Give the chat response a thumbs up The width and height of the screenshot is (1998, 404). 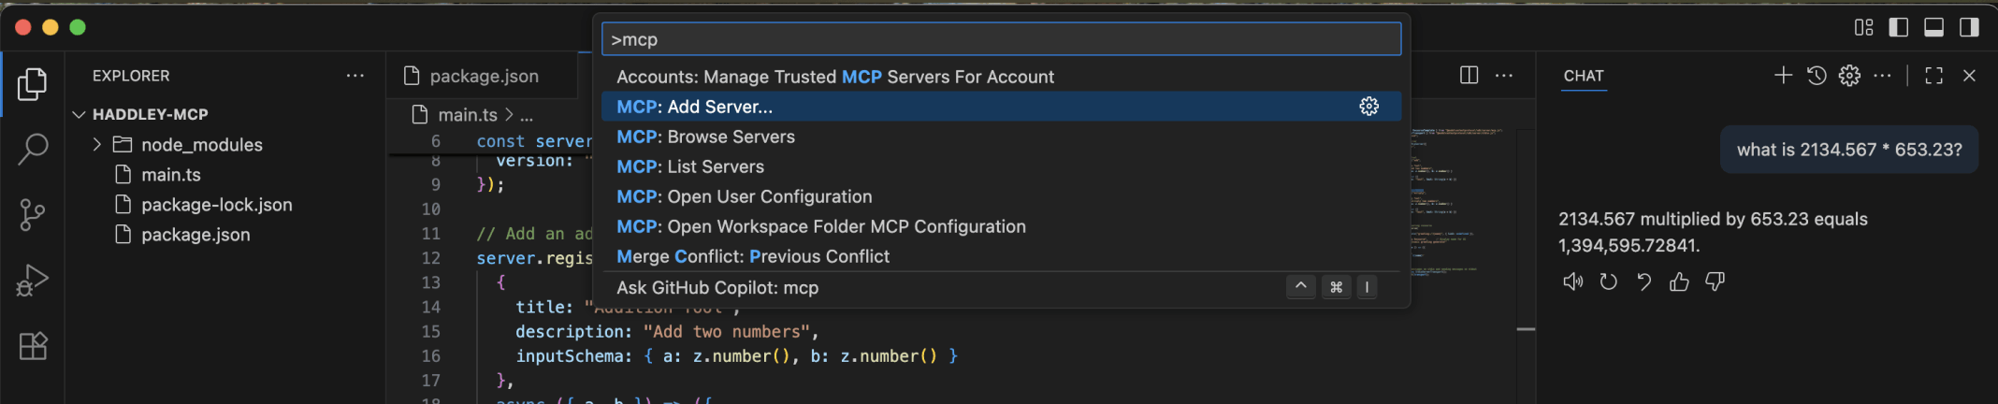point(1679,281)
